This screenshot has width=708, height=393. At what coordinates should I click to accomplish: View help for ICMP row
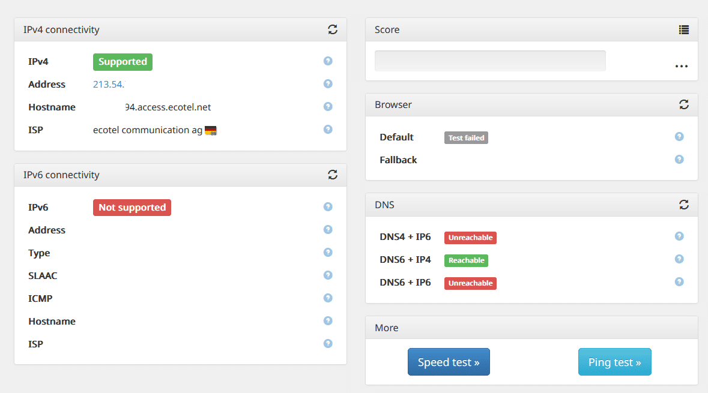click(328, 298)
